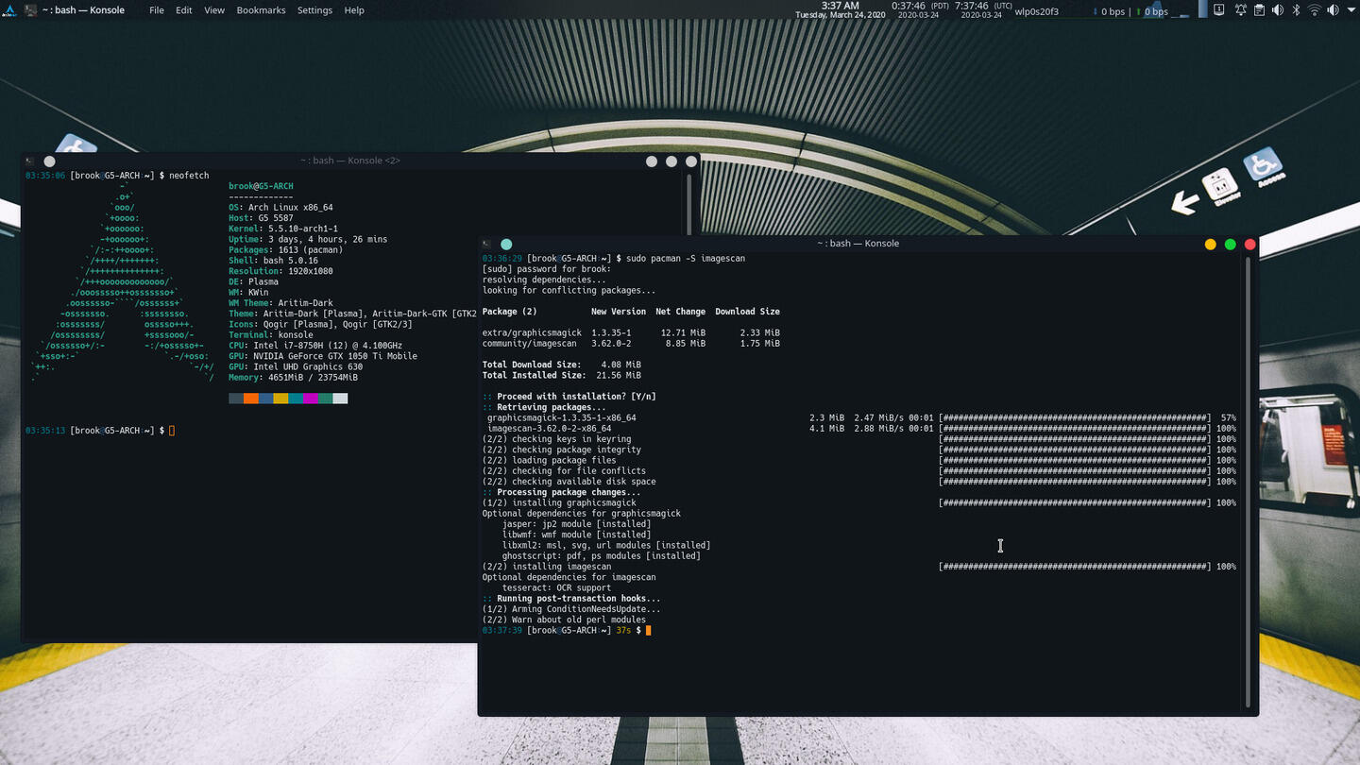Open the Settings menu

point(314,10)
